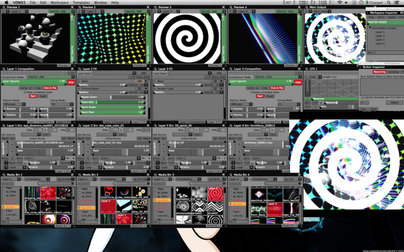
Task: Add an item with plus in Workspace Inspector
Action: 369,53
